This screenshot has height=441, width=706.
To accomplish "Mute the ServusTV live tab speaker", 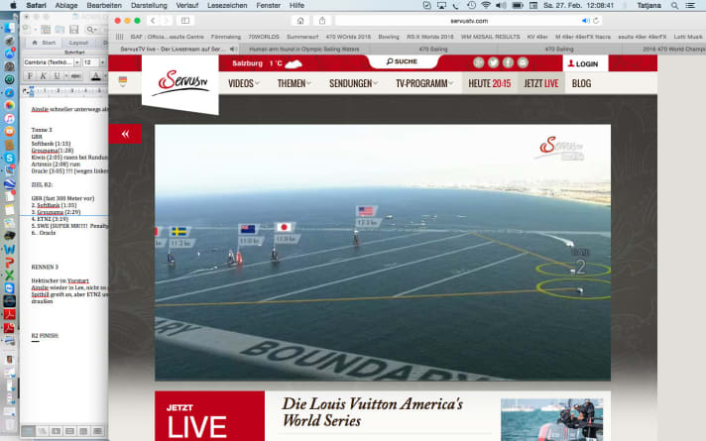I will point(233,49).
